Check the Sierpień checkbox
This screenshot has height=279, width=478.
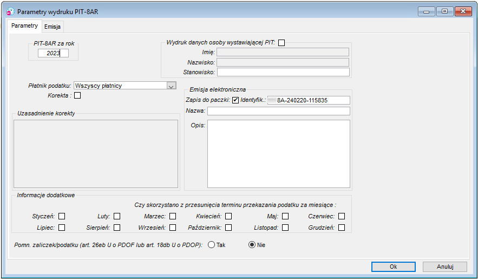(117, 228)
